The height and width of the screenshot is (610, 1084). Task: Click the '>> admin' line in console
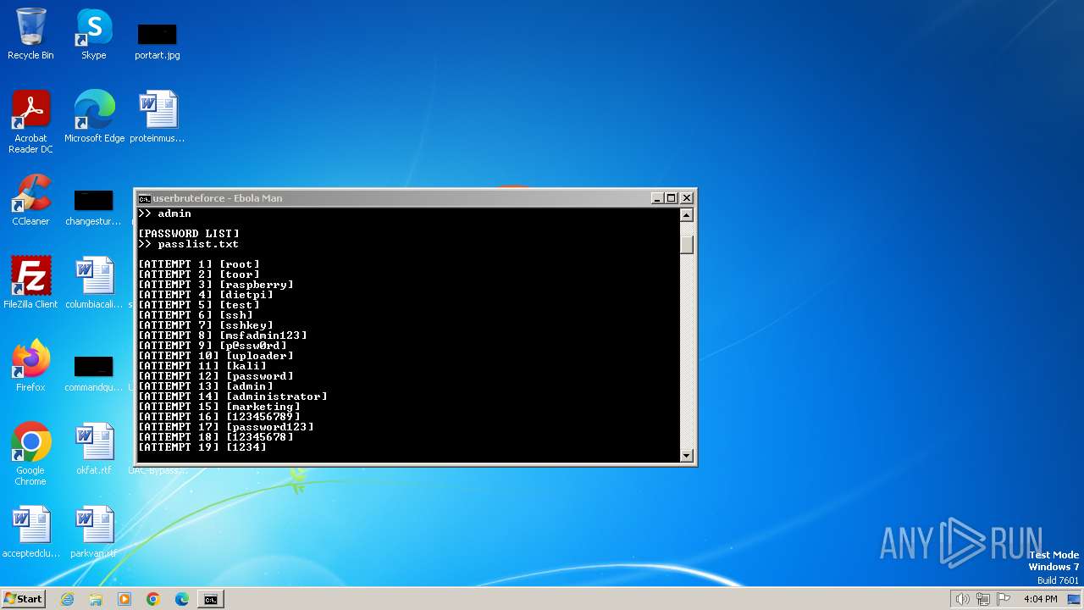pos(164,213)
